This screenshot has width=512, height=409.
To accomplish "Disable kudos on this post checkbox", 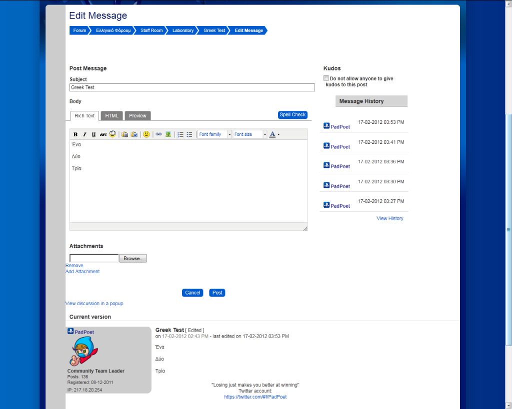I will click(326, 78).
